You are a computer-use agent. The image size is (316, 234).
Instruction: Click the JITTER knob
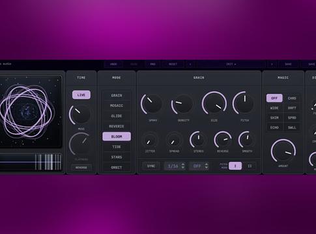click(x=150, y=140)
